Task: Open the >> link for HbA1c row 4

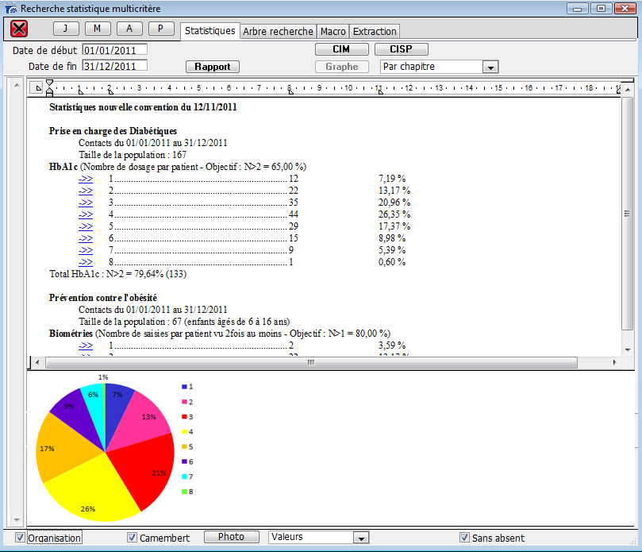Action: 86,214
